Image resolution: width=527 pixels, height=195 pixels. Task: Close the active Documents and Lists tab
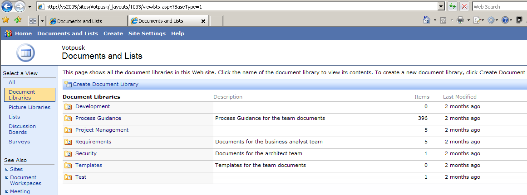(x=203, y=21)
